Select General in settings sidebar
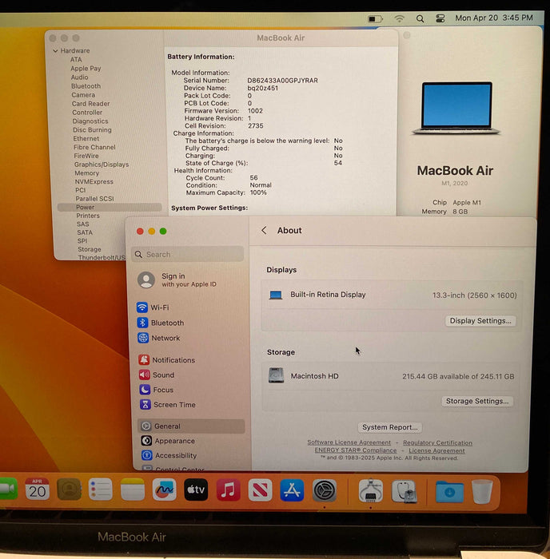Screen dimensions: 550x559 pos(191,426)
